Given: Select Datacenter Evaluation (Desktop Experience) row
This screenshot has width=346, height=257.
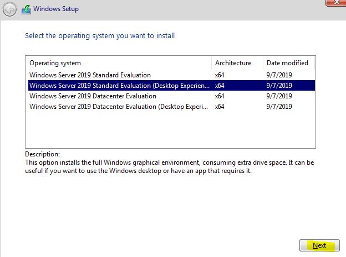Looking at the screenshot, I should coord(171,107).
